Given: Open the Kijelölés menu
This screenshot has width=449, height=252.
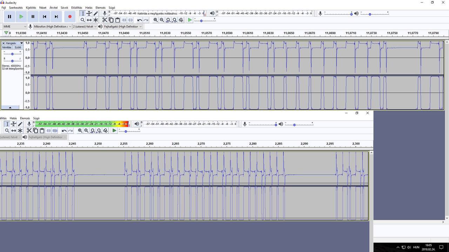Looking at the screenshot, I should pos(31,8).
